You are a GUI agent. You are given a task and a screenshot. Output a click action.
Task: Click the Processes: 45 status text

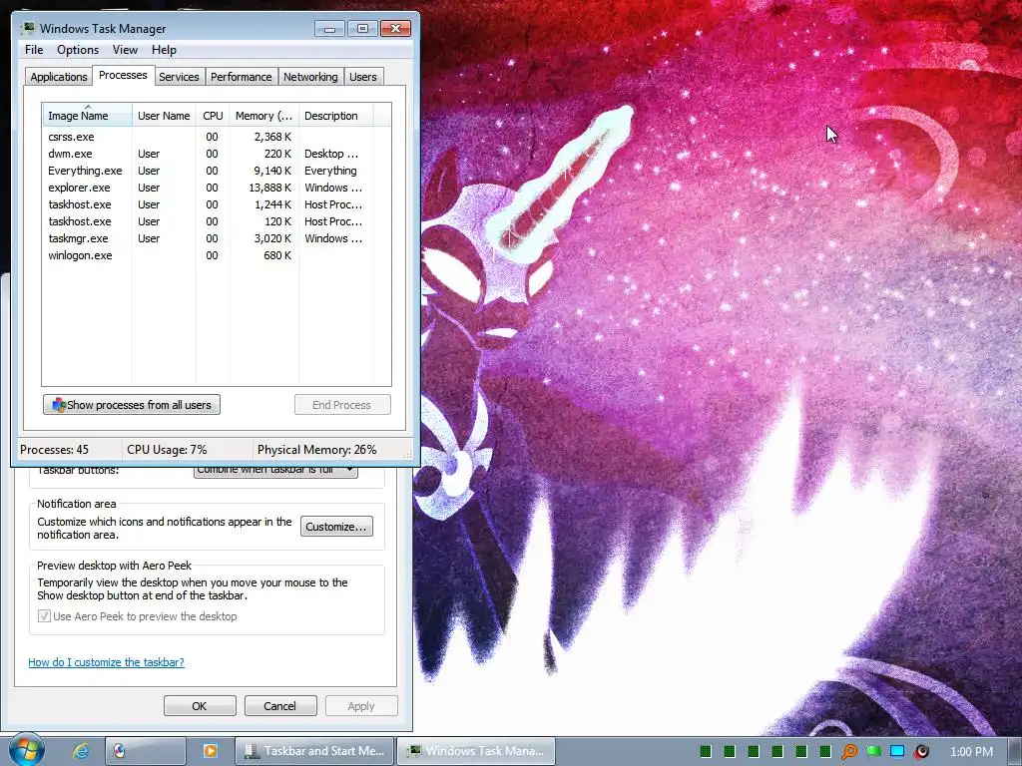point(54,450)
